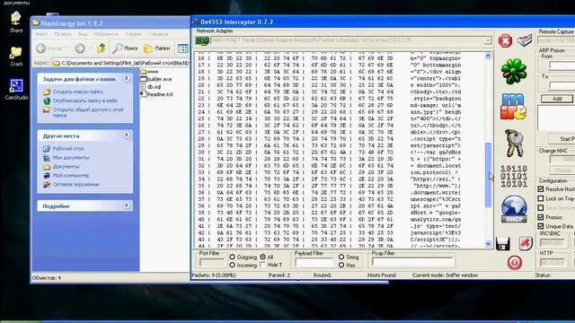Viewport: 575px width, 323px height.
Task: Select the builder.exe file
Action: click(156, 79)
